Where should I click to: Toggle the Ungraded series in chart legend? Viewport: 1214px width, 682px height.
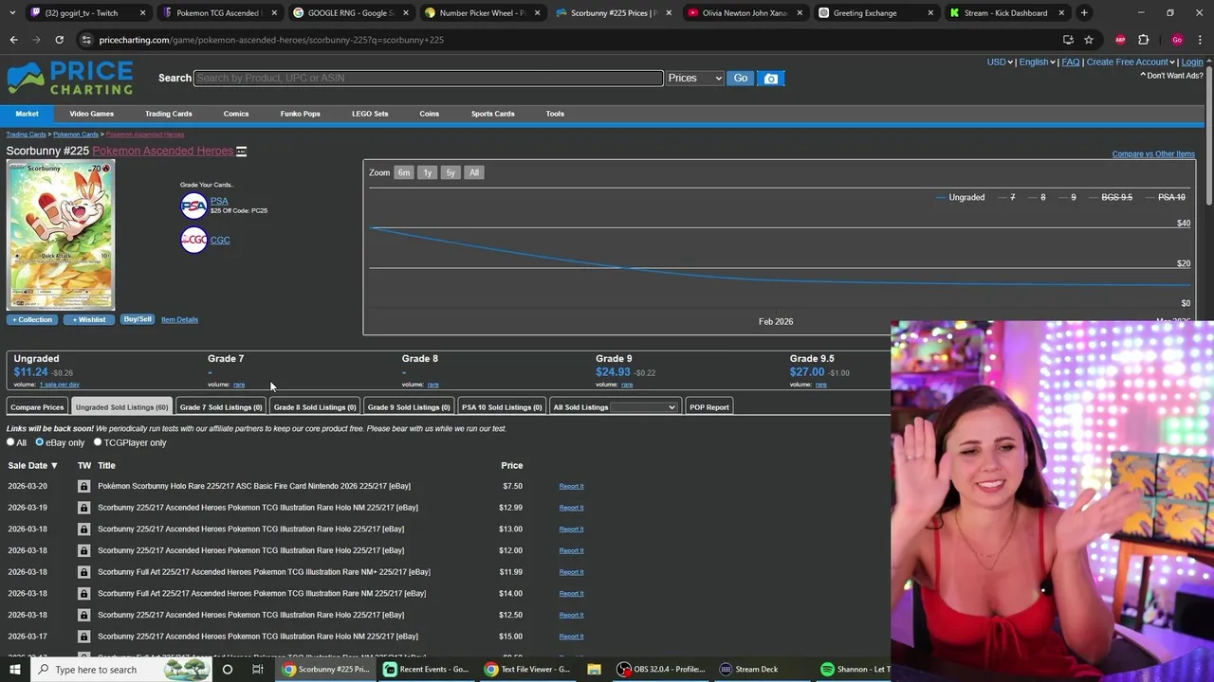pos(960,197)
